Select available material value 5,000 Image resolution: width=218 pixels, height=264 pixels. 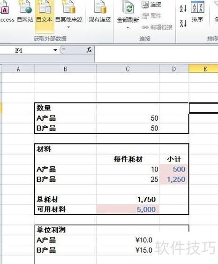[x=128, y=210]
